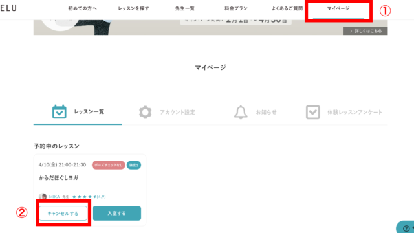Open the お知らせ tab

[266, 112]
